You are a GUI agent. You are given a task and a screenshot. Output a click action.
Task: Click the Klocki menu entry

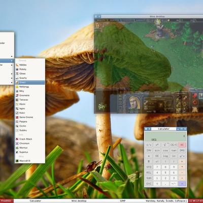pyautogui.click(x=30, y=104)
